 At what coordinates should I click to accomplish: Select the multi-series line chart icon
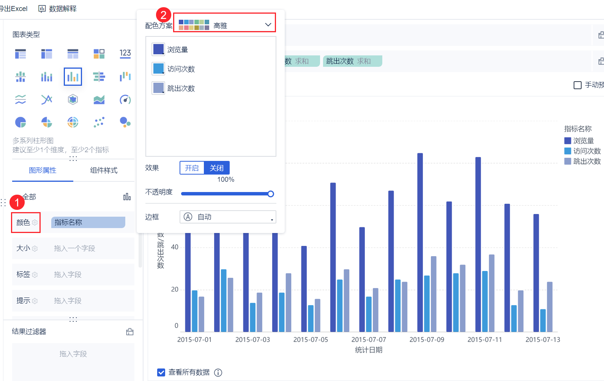(47, 100)
